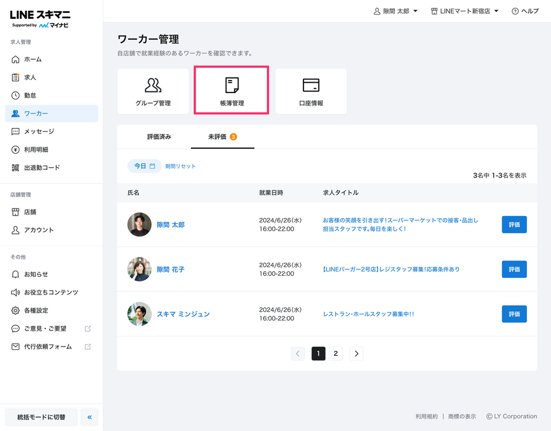551x431 pixels.
Task: Click 統括モードに切替 mode switch button
Action: coord(41,417)
